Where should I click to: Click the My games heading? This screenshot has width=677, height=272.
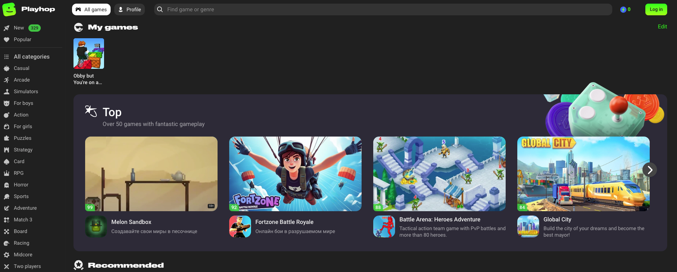click(x=113, y=27)
